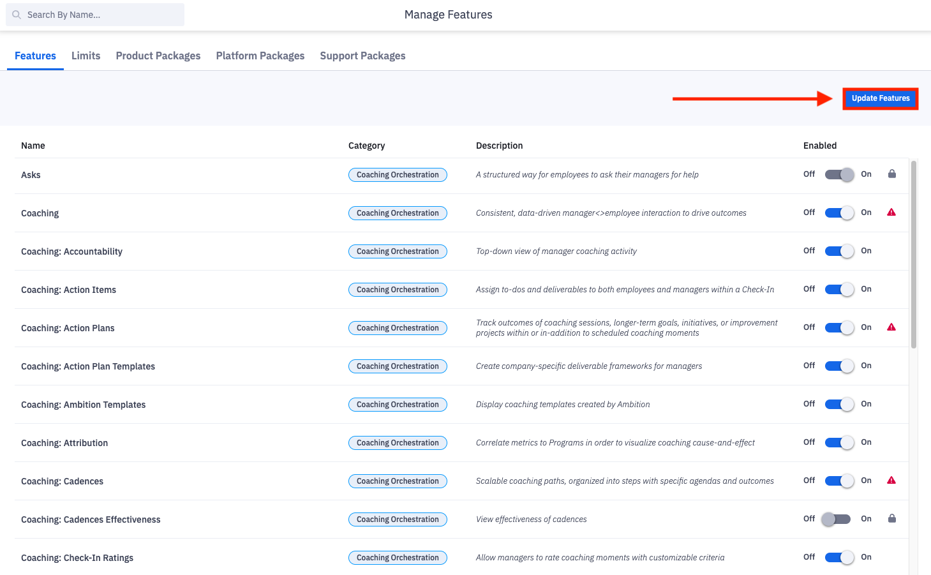The height and width of the screenshot is (575, 931).
Task: Open the Product Packages tab
Action: pyautogui.click(x=158, y=56)
